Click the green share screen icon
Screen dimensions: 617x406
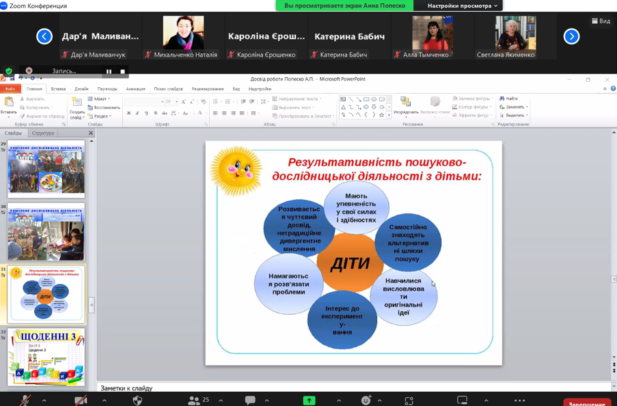[309, 401]
